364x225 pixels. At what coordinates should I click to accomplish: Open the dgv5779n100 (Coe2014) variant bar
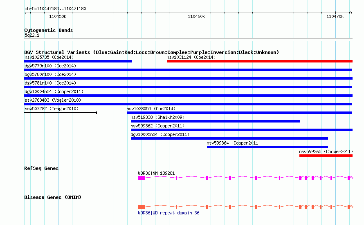click(x=188, y=70)
